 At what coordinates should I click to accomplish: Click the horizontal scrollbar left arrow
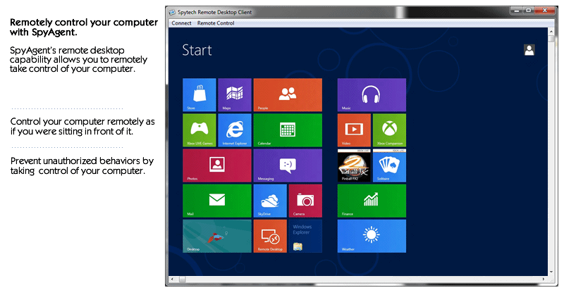tap(172, 279)
